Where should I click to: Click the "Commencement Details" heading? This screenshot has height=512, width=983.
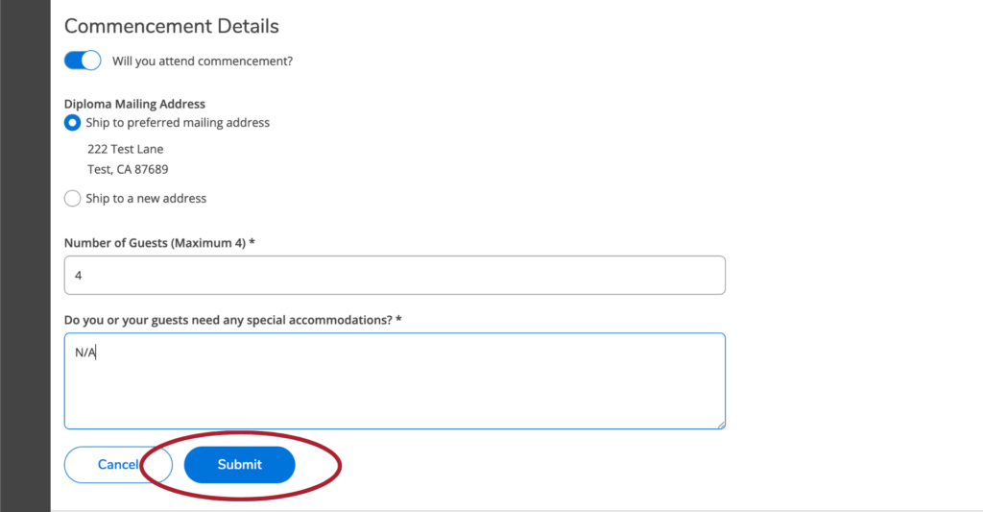pyautogui.click(x=171, y=26)
